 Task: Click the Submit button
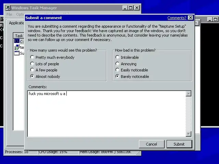179,144
